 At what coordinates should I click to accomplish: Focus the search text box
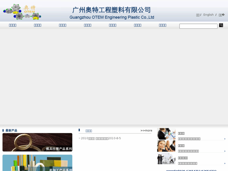[x=198, y=26]
